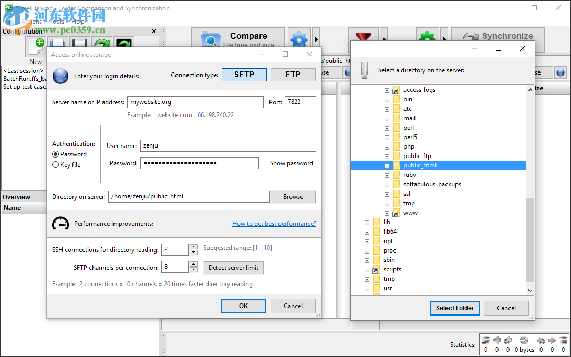Click the magnifying glass Compare icon
The image size is (571, 357).
(210, 40)
